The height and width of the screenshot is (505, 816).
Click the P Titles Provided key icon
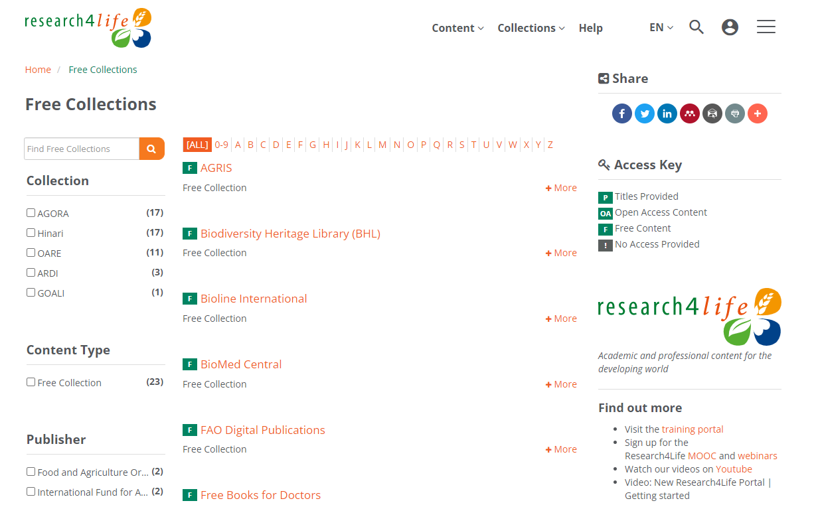tap(605, 197)
